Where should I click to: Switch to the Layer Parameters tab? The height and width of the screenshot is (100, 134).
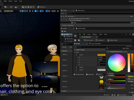pos(95,44)
